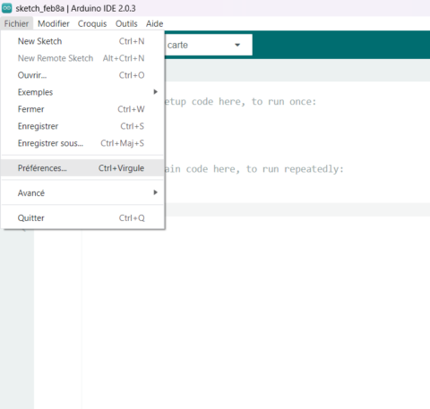The height and width of the screenshot is (409, 430).
Task: Choose Fermer to close the sketch
Action: click(82, 109)
